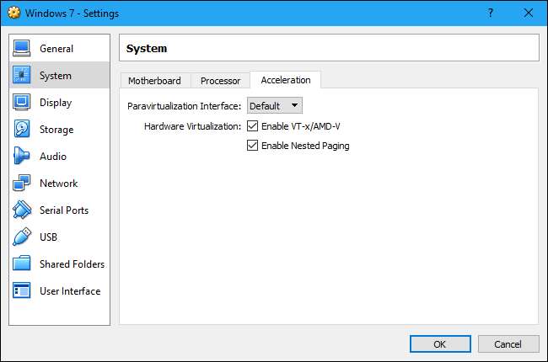Switch to the Processor tab
The image size is (548, 362).
click(221, 81)
